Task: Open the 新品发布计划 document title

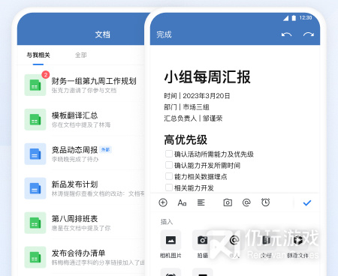Action: point(74,184)
